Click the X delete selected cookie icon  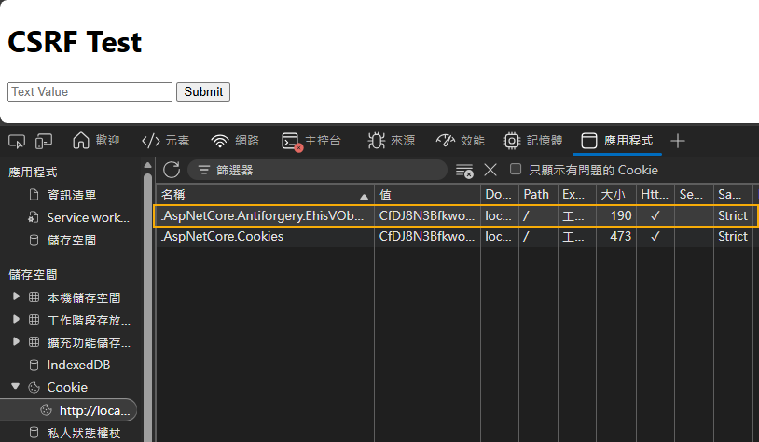tap(490, 170)
